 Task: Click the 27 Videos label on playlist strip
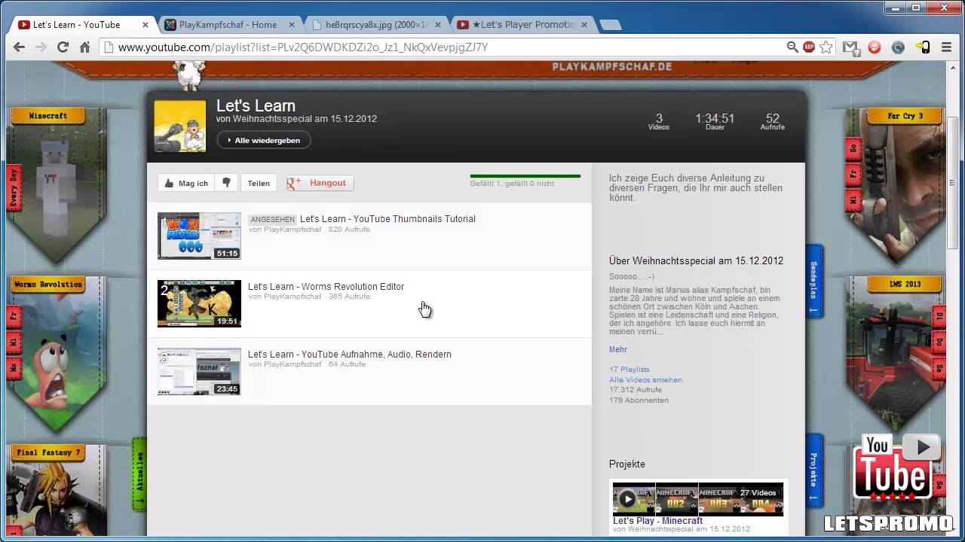pyautogui.click(x=758, y=493)
